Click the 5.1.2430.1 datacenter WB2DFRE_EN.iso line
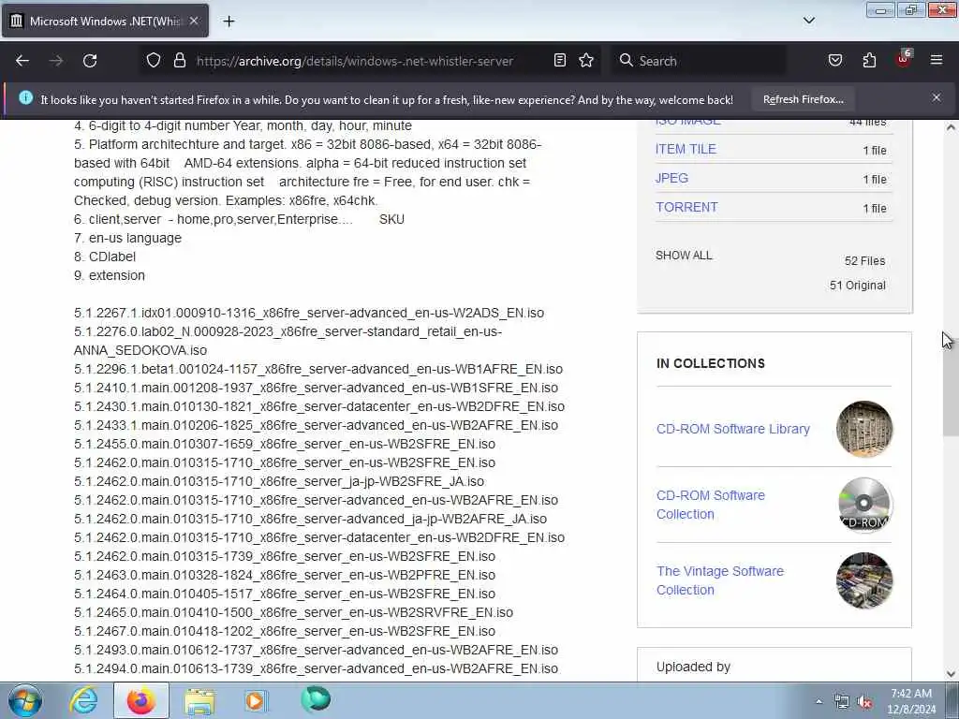The height and width of the screenshot is (719, 959). [319, 406]
